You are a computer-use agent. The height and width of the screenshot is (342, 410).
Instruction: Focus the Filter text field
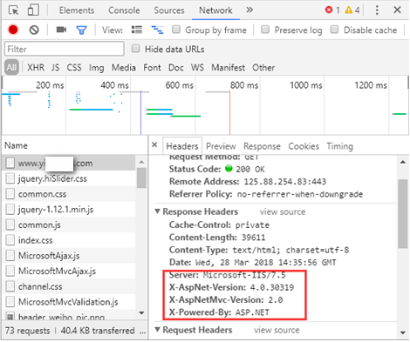tap(65, 49)
